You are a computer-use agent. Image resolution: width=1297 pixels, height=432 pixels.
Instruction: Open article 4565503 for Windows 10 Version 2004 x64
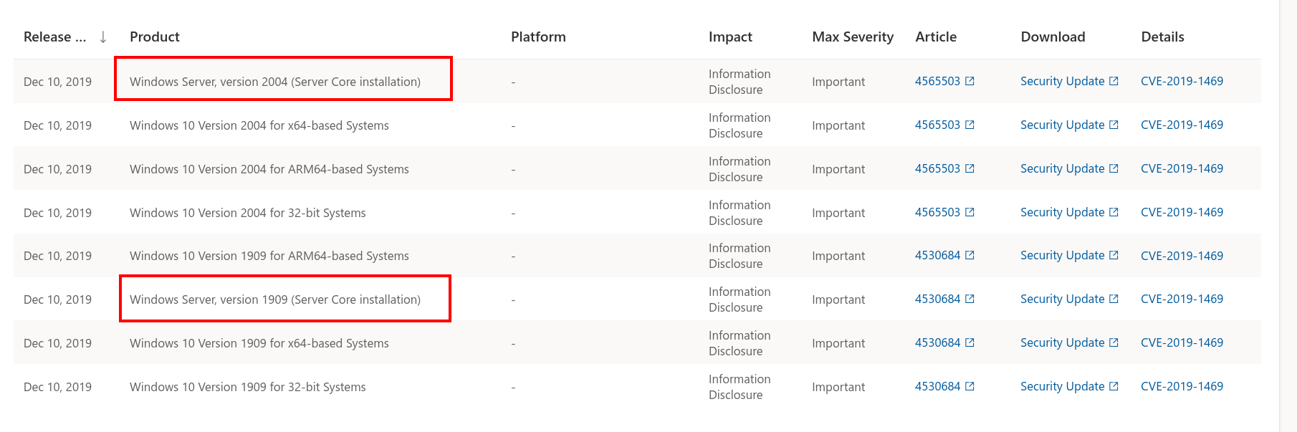[x=937, y=125]
